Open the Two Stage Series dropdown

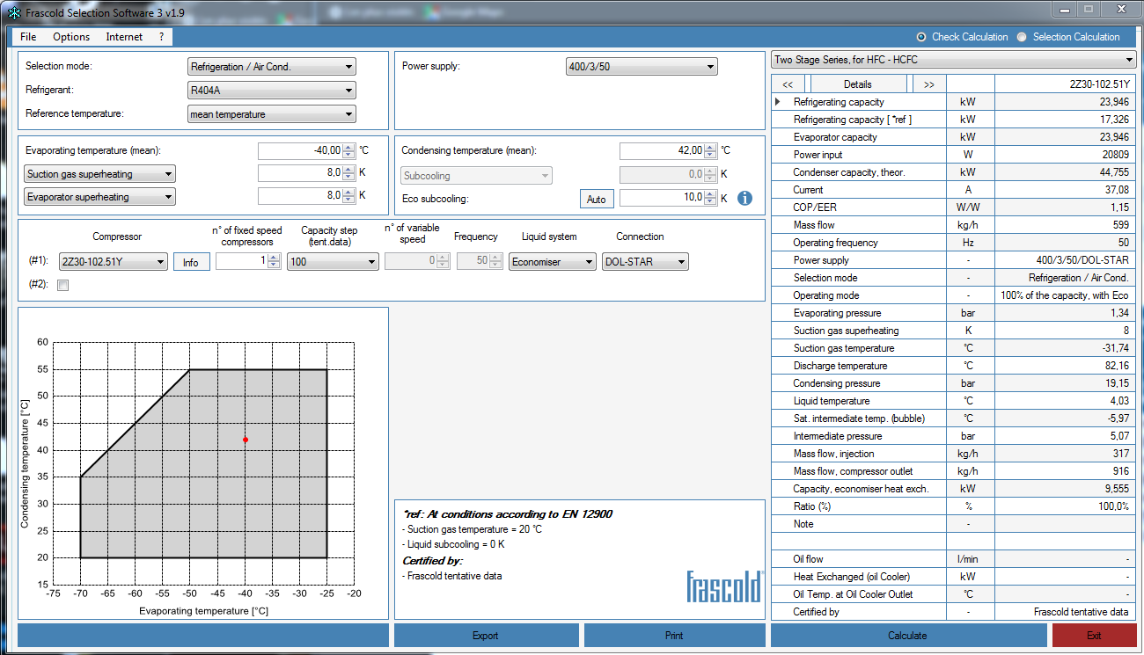[954, 60]
